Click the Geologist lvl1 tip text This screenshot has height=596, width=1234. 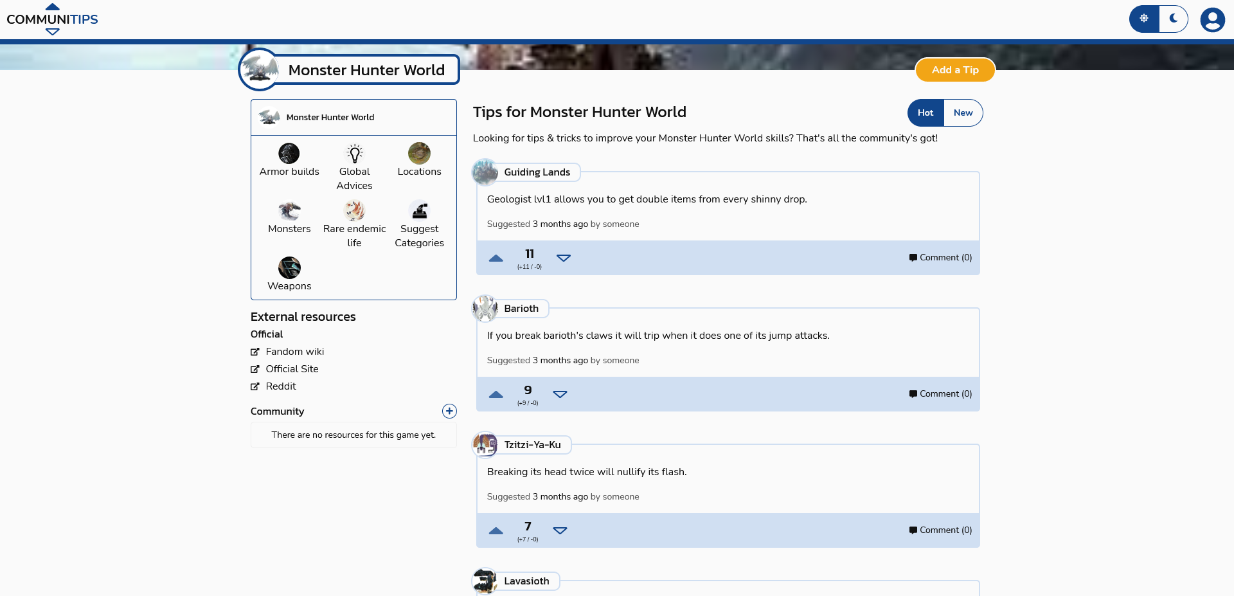[x=647, y=199]
